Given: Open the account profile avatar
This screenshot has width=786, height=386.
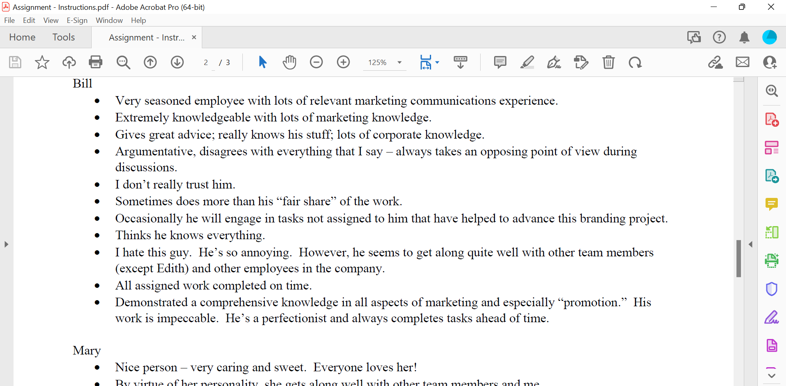Looking at the screenshot, I should click(770, 37).
